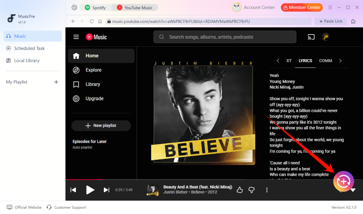Click the URL address field
The width and height of the screenshot is (363, 214).
click(208, 21)
